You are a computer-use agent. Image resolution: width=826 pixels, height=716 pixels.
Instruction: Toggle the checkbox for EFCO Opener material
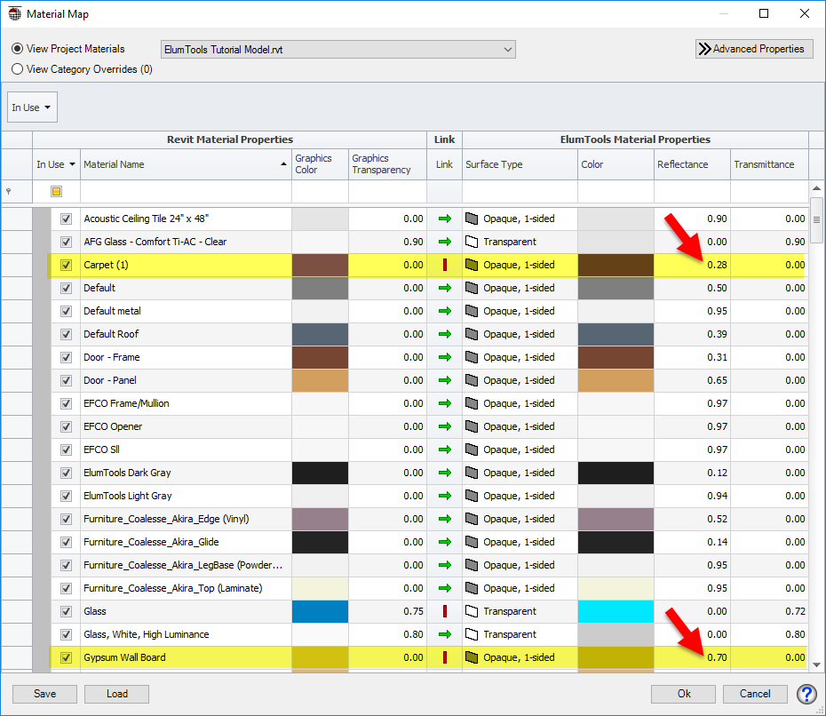click(67, 426)
